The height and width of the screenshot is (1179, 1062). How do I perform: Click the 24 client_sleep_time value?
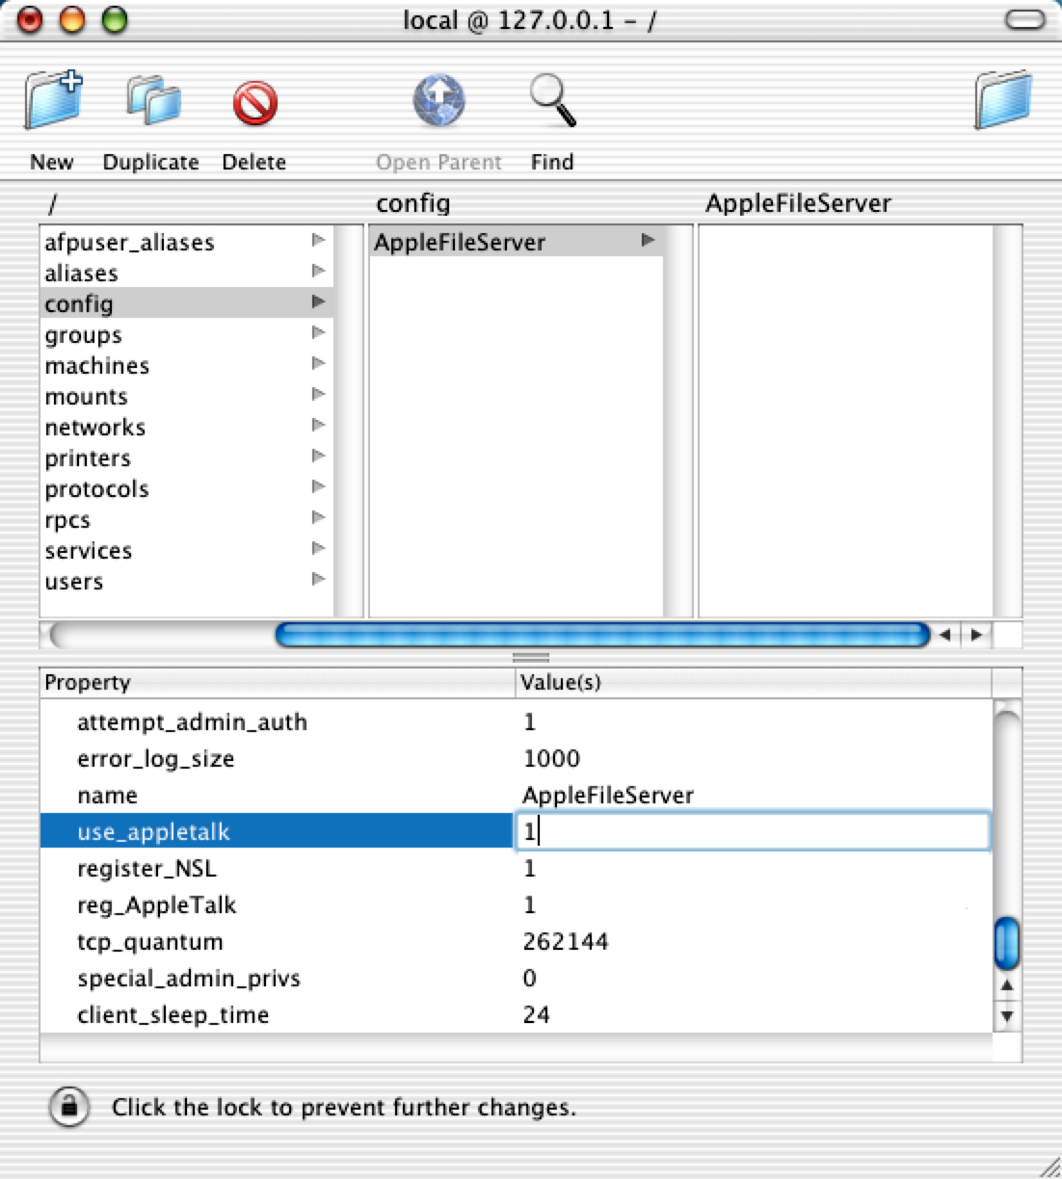click(537, 1014)
